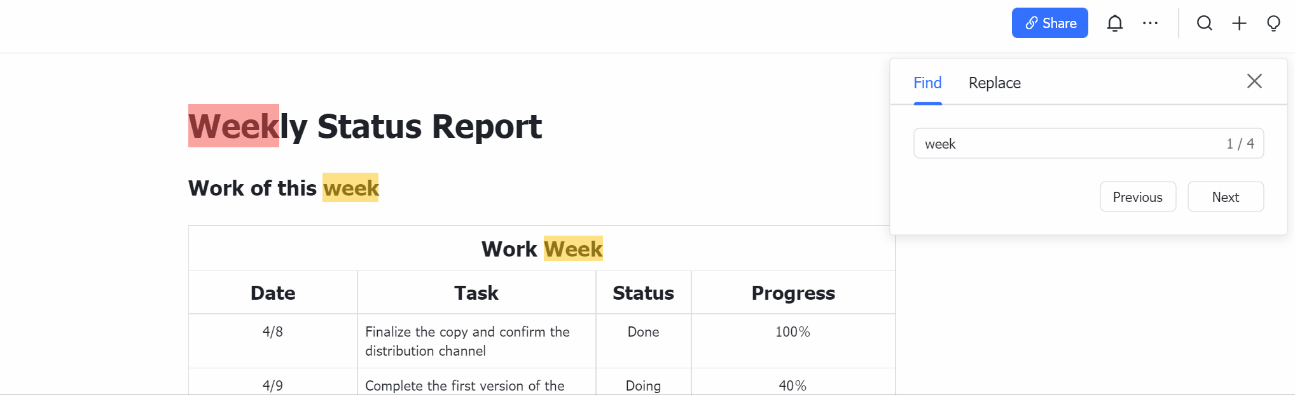Open the notifications bell
Viewport: 1295px width, 395px height.
click(1115, 23)
